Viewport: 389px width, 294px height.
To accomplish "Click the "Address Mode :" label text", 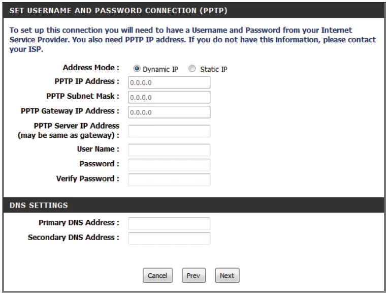I will pyautogui.click(x=91, y=68).
